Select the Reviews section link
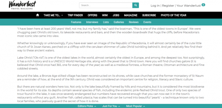This screenshot has height=108, width=222. pyautogui.click(x=134, y=22)
